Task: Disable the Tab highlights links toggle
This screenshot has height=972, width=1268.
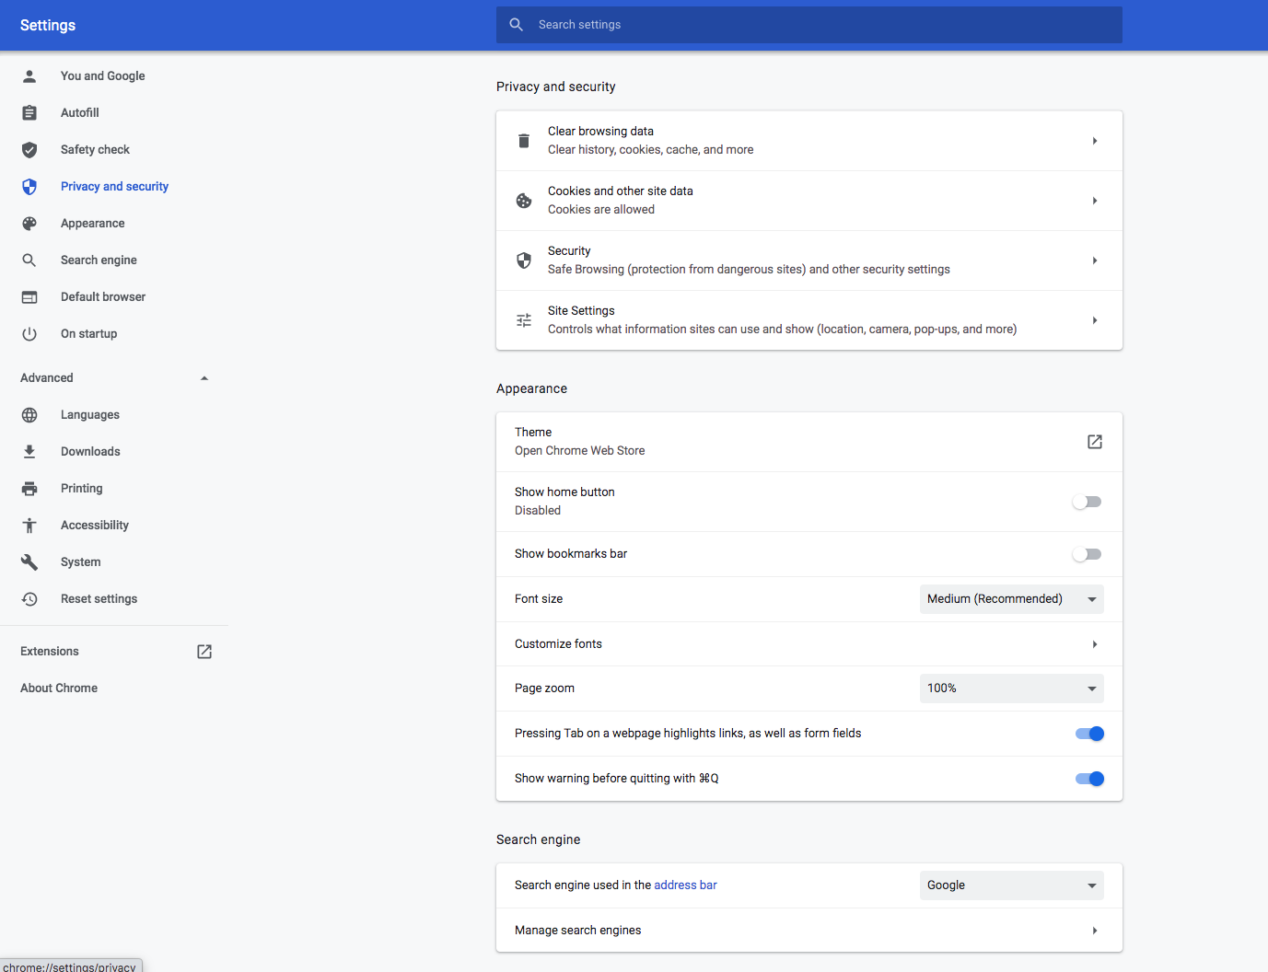Action: (1089, 734)
